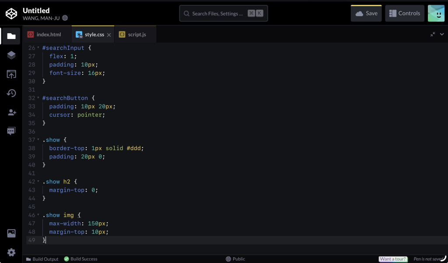Collapse the #searchButton rule fold arrow
Viewport: 448px width, 263px height.
[38, 98]
